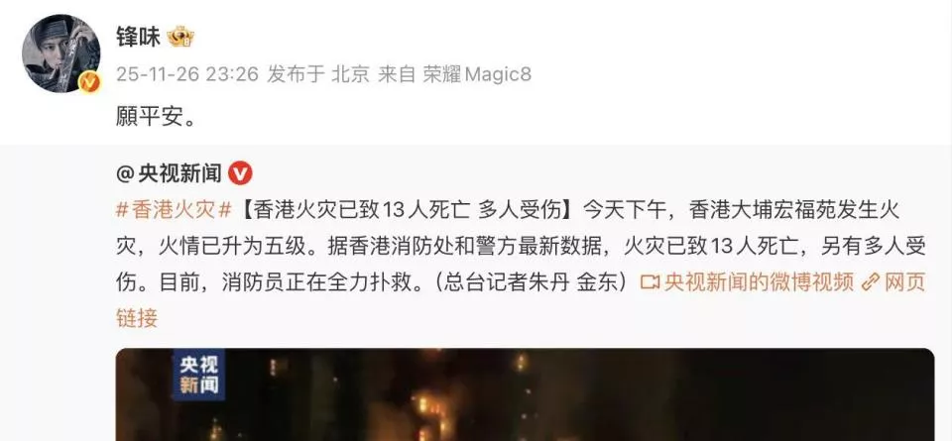Open 锋味 profile avatar picture
The image size is (952, 441).
click(x=61, y=54)
